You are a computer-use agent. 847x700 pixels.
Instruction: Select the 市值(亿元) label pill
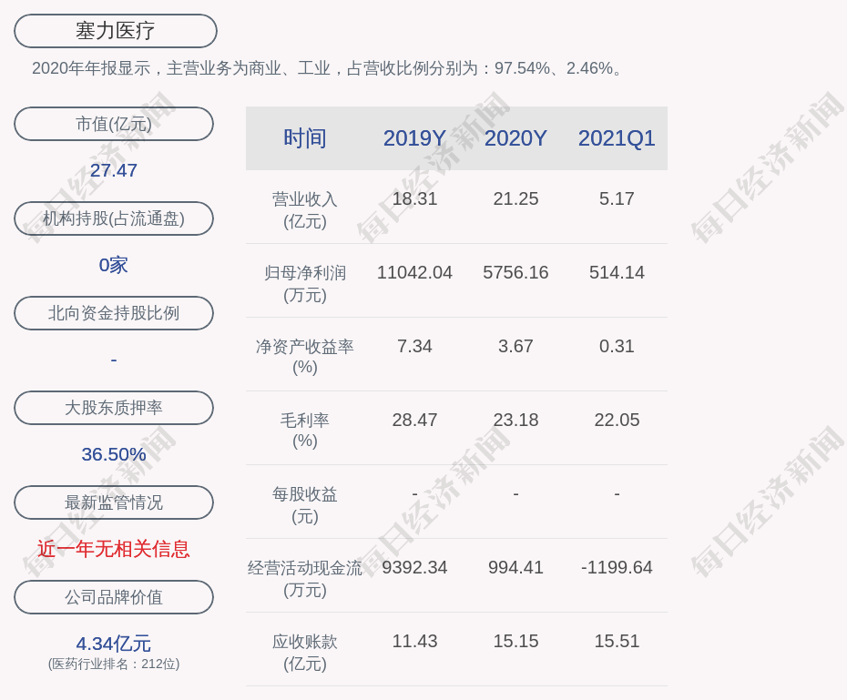point(114,124)
